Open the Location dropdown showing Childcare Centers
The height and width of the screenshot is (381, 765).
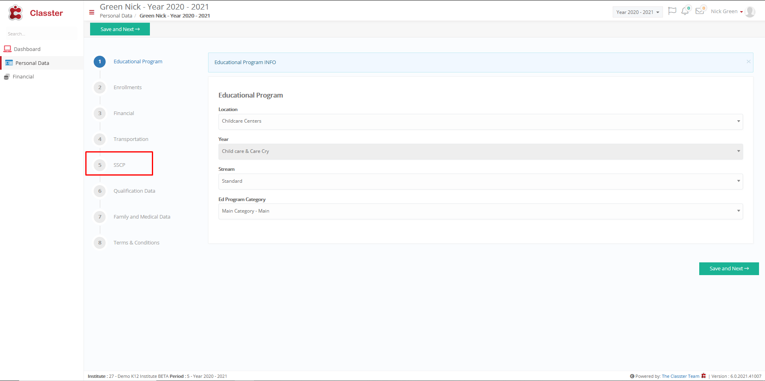[480, 121]
